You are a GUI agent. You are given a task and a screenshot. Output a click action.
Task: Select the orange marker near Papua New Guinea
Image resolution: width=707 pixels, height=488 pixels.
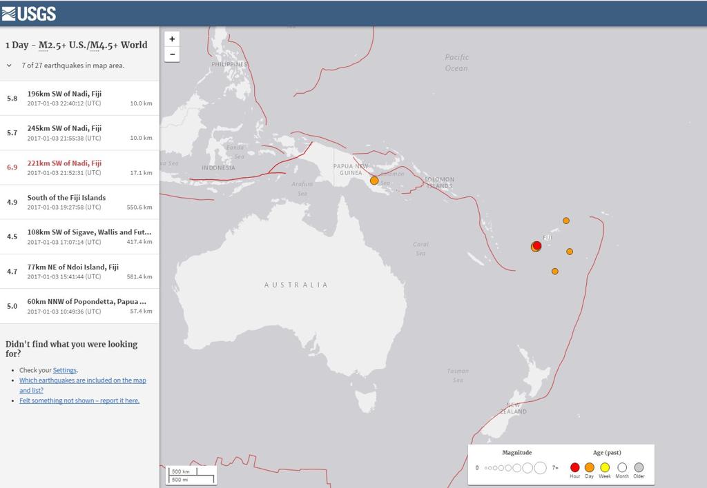374,180
